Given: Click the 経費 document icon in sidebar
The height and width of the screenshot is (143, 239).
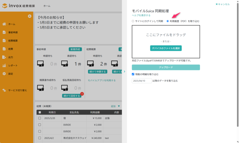Looking at the screenshot, I should [x=4, y=49].
